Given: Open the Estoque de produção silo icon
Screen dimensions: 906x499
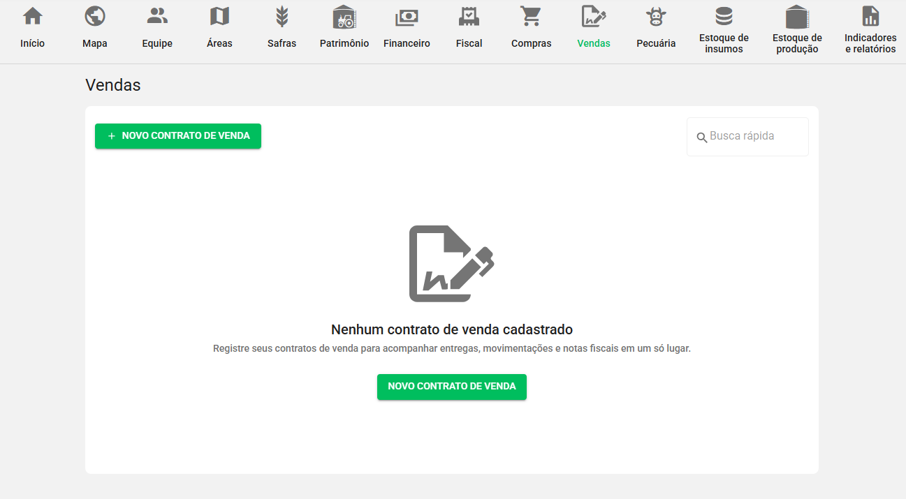Looking at the screenshot, I should [797, 16].
